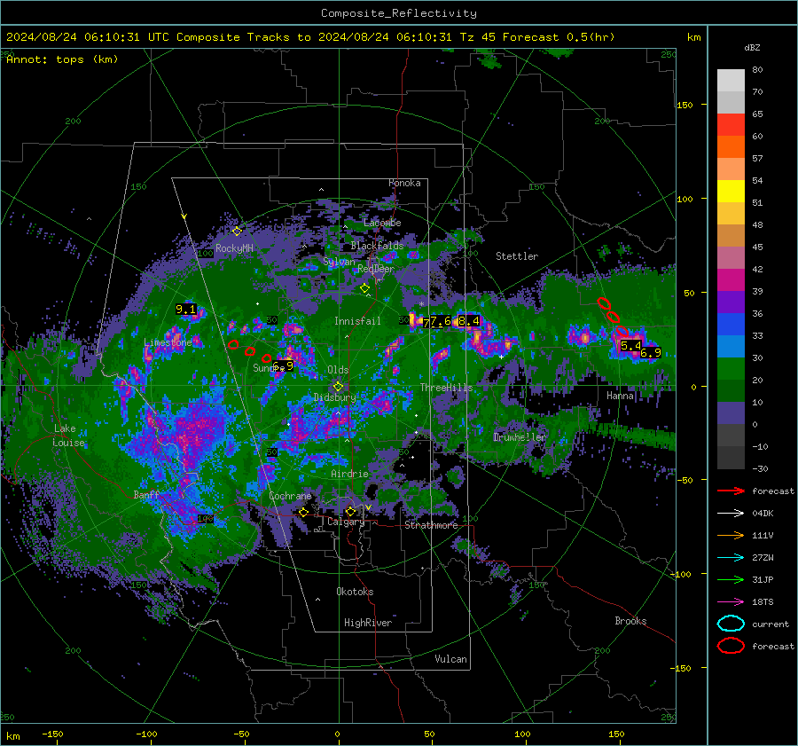
Task: Click the Hanna label
Action: (620, 395)
